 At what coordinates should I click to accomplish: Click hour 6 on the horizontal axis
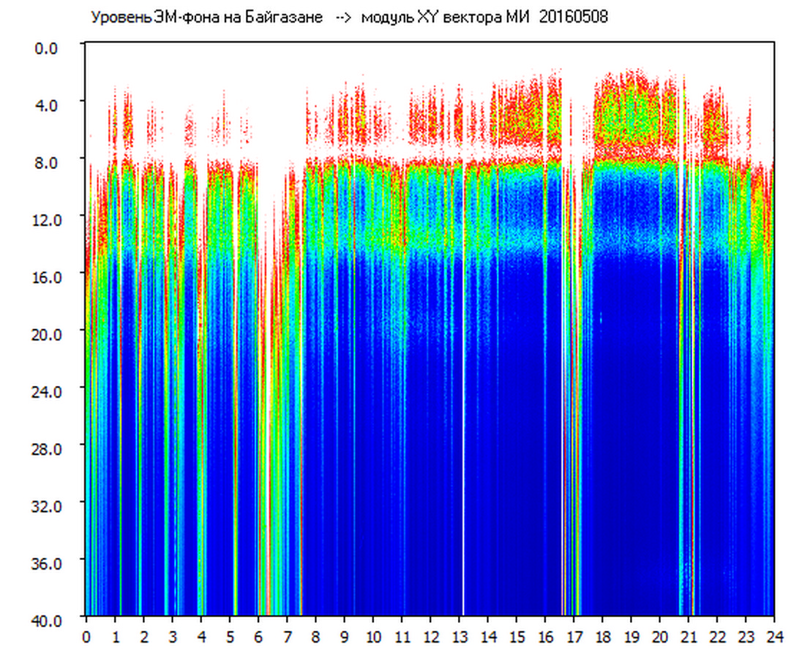pyautogui.click(x=258, y=637)
